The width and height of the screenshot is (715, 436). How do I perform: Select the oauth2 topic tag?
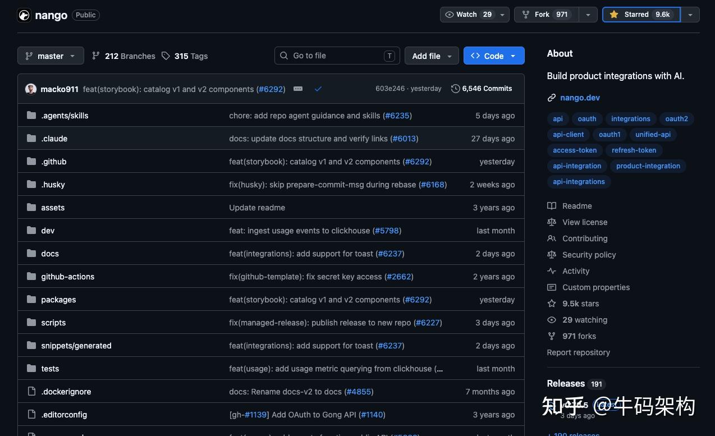677,119
